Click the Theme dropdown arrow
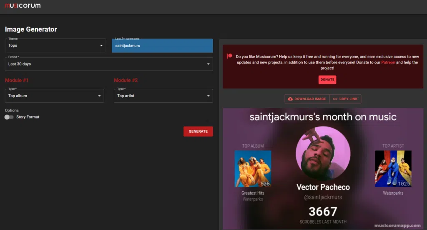Screen dimensions: 427x230 click(x=101, y=46)
